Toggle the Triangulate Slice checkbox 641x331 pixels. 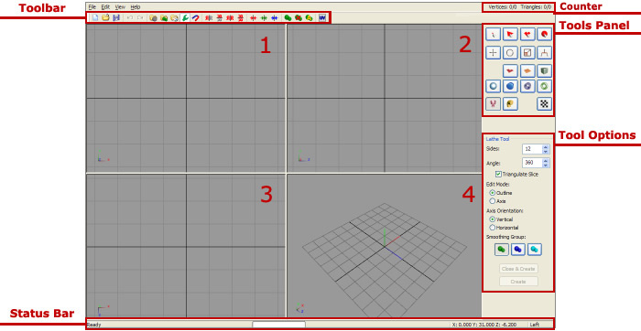tap(498, 175)
